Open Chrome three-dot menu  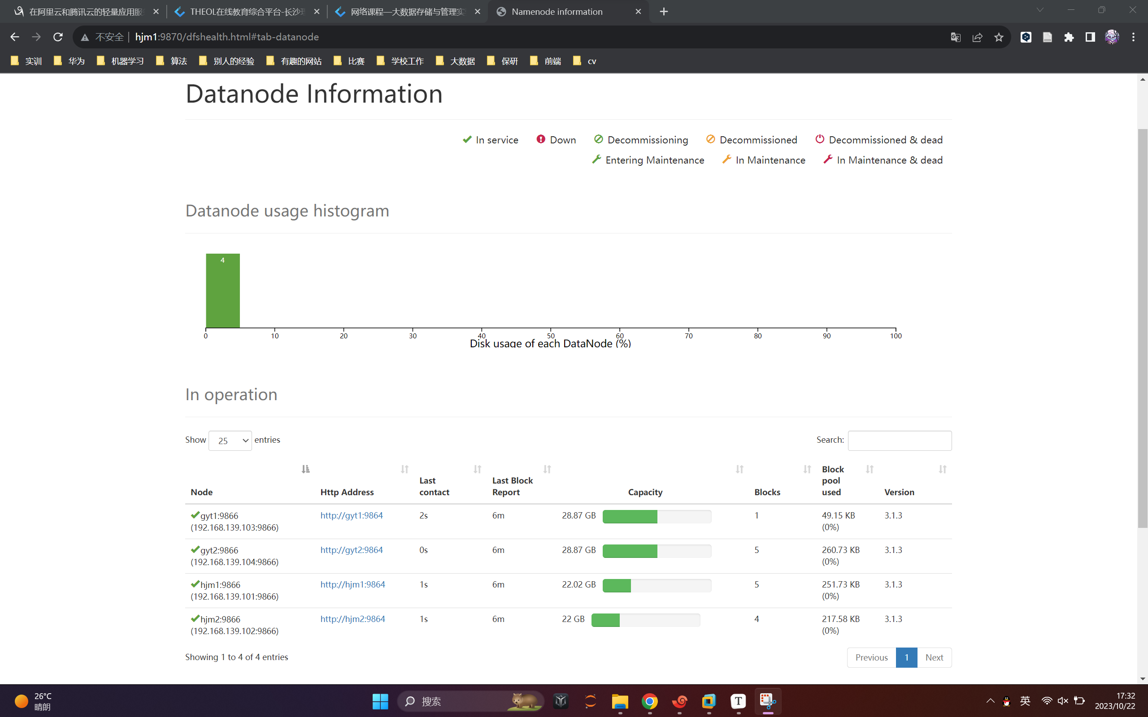1133,37
